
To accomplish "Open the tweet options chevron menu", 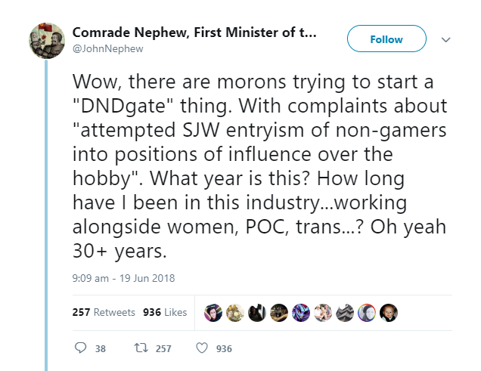I will [445, 40].
